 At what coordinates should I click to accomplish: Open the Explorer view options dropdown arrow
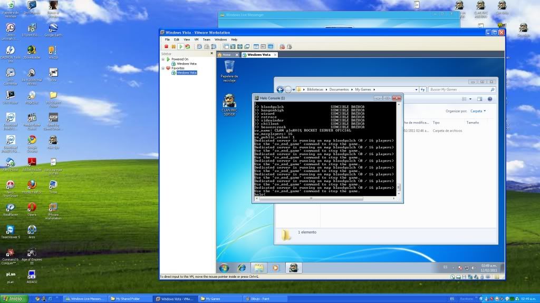tap(470, 99)
